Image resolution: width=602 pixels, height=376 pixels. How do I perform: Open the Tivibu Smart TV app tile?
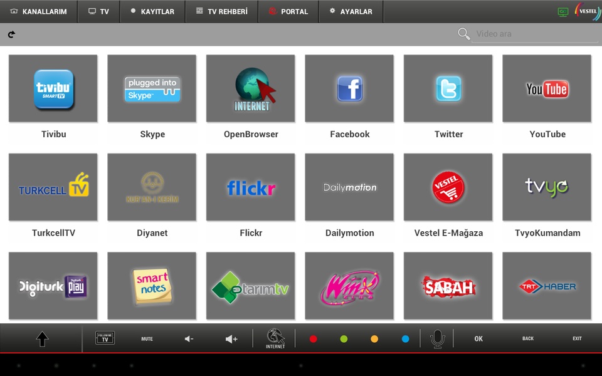53,88
